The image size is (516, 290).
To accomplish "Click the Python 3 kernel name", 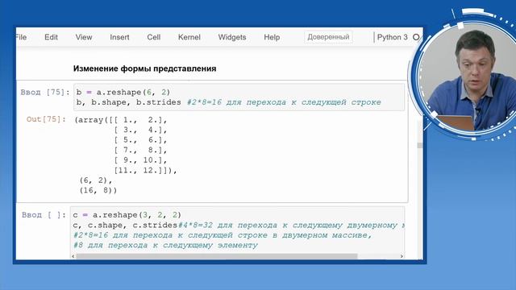I will tap(393, 37).
